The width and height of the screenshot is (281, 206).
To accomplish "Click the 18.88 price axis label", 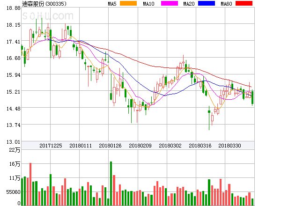I will (14, 8).
